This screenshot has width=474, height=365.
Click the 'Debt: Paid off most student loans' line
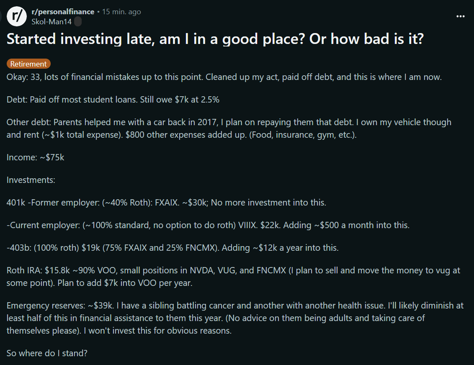coord(113,100)
